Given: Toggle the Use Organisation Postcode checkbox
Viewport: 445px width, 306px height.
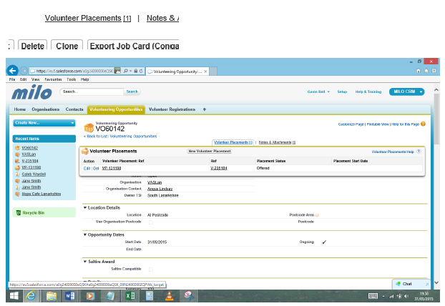Looking at the screenshot, I should coord(151,222).
